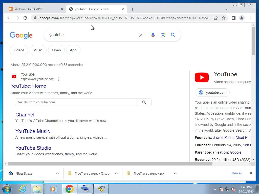Focus the Results from youtube.com field

tap(76, 102)
